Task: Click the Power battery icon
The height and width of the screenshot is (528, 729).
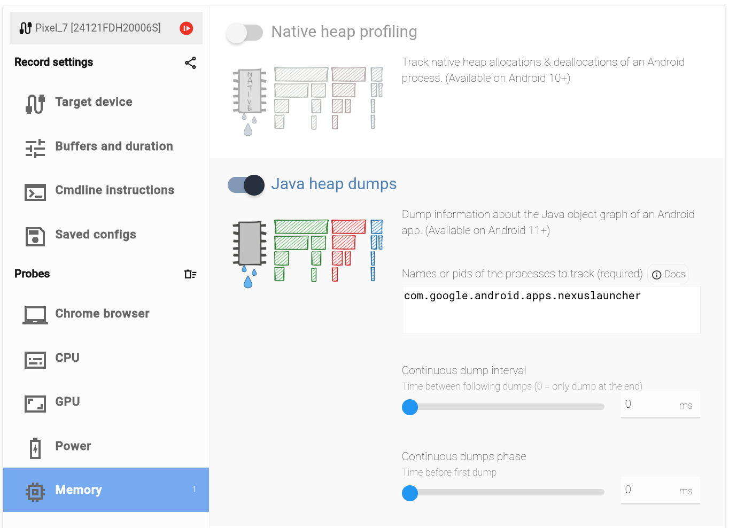Action: [35, 448]
